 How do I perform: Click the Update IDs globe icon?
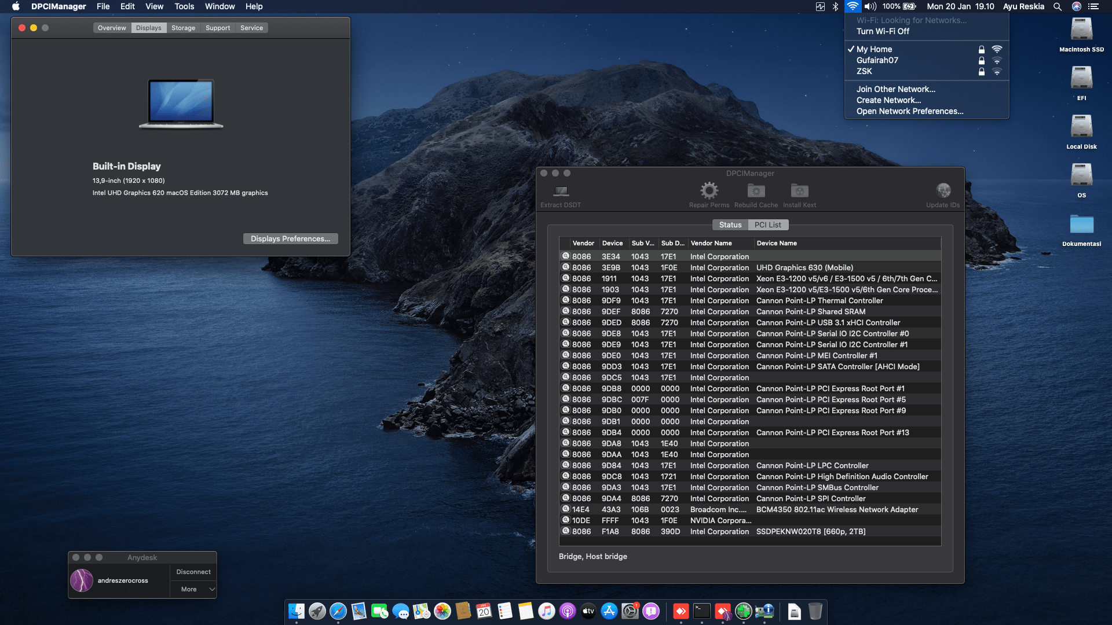tap(943, 191)
